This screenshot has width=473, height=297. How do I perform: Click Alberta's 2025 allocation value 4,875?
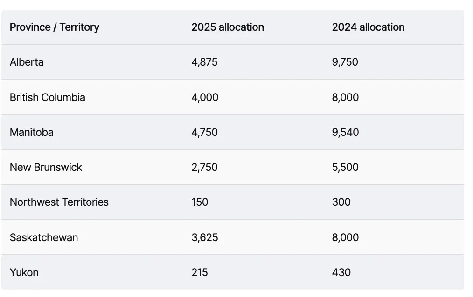click(x=204, y=62)
